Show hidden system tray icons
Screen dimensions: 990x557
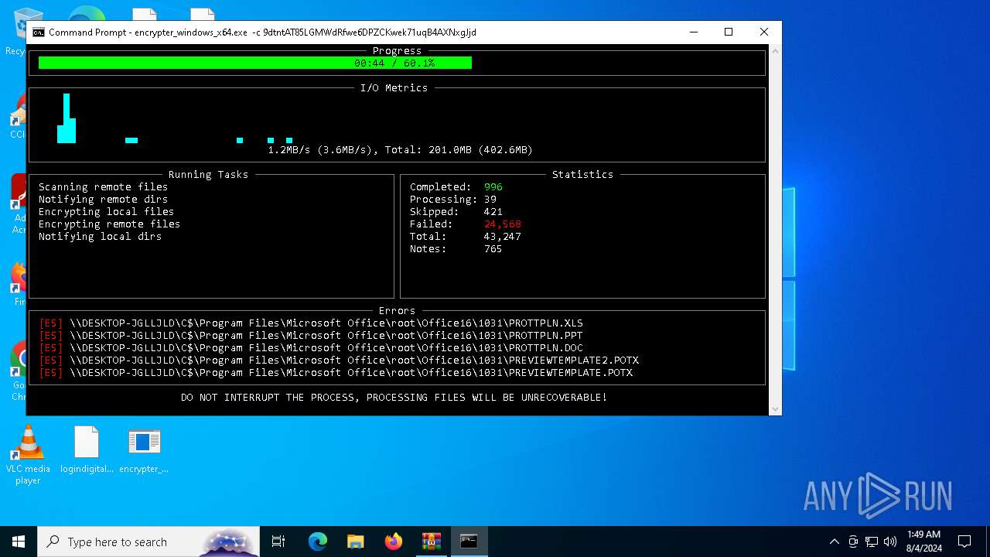click(834, 542)
